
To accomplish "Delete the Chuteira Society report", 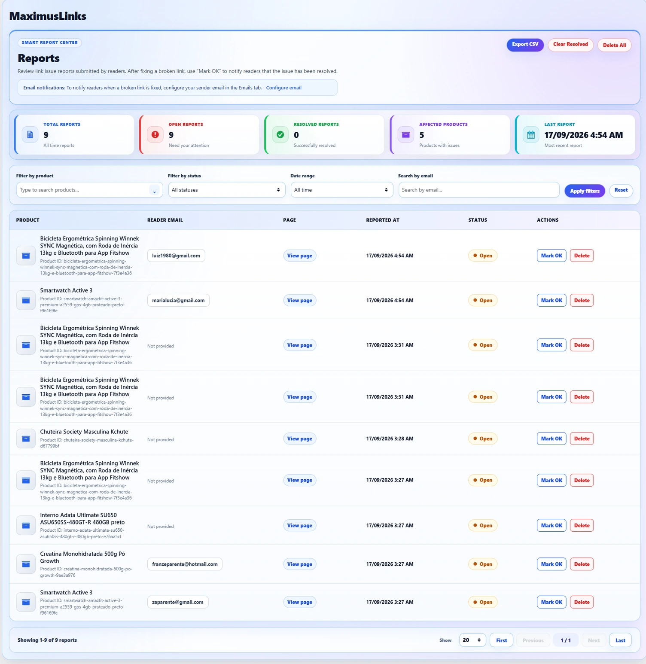I will pos(582,439).
